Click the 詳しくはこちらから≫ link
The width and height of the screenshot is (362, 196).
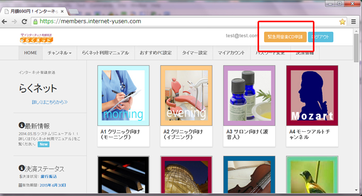(x=50, y=102)
